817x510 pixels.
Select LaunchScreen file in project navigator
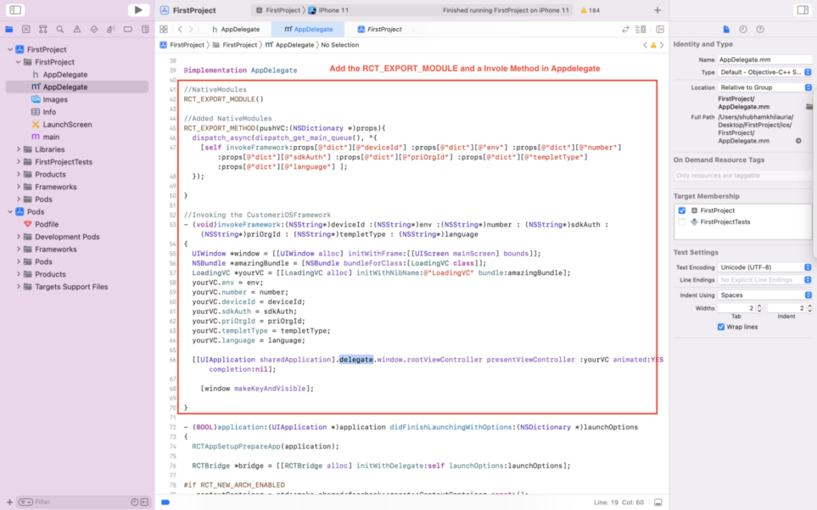(x=67, y=125)
